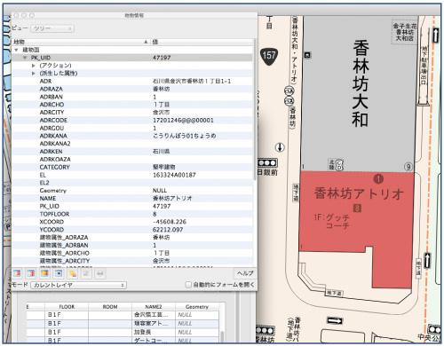Click value 17201246@@@00001

[183, 120]
